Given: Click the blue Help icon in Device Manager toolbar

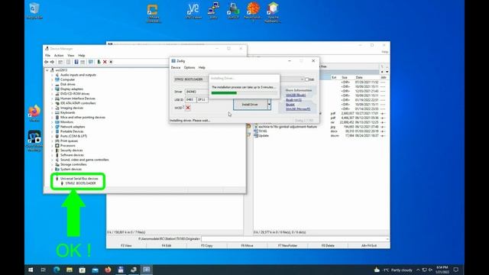Looking at the screenshot, I should pos(76,62).
